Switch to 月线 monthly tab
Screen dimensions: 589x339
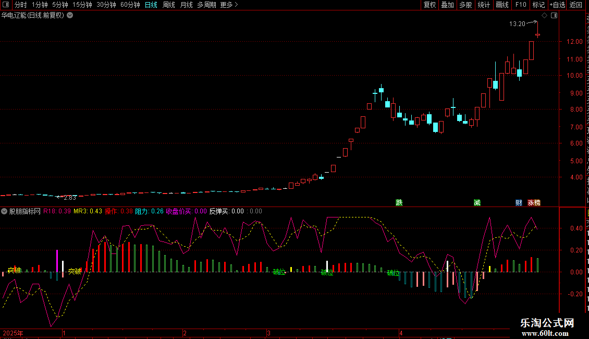186,5
